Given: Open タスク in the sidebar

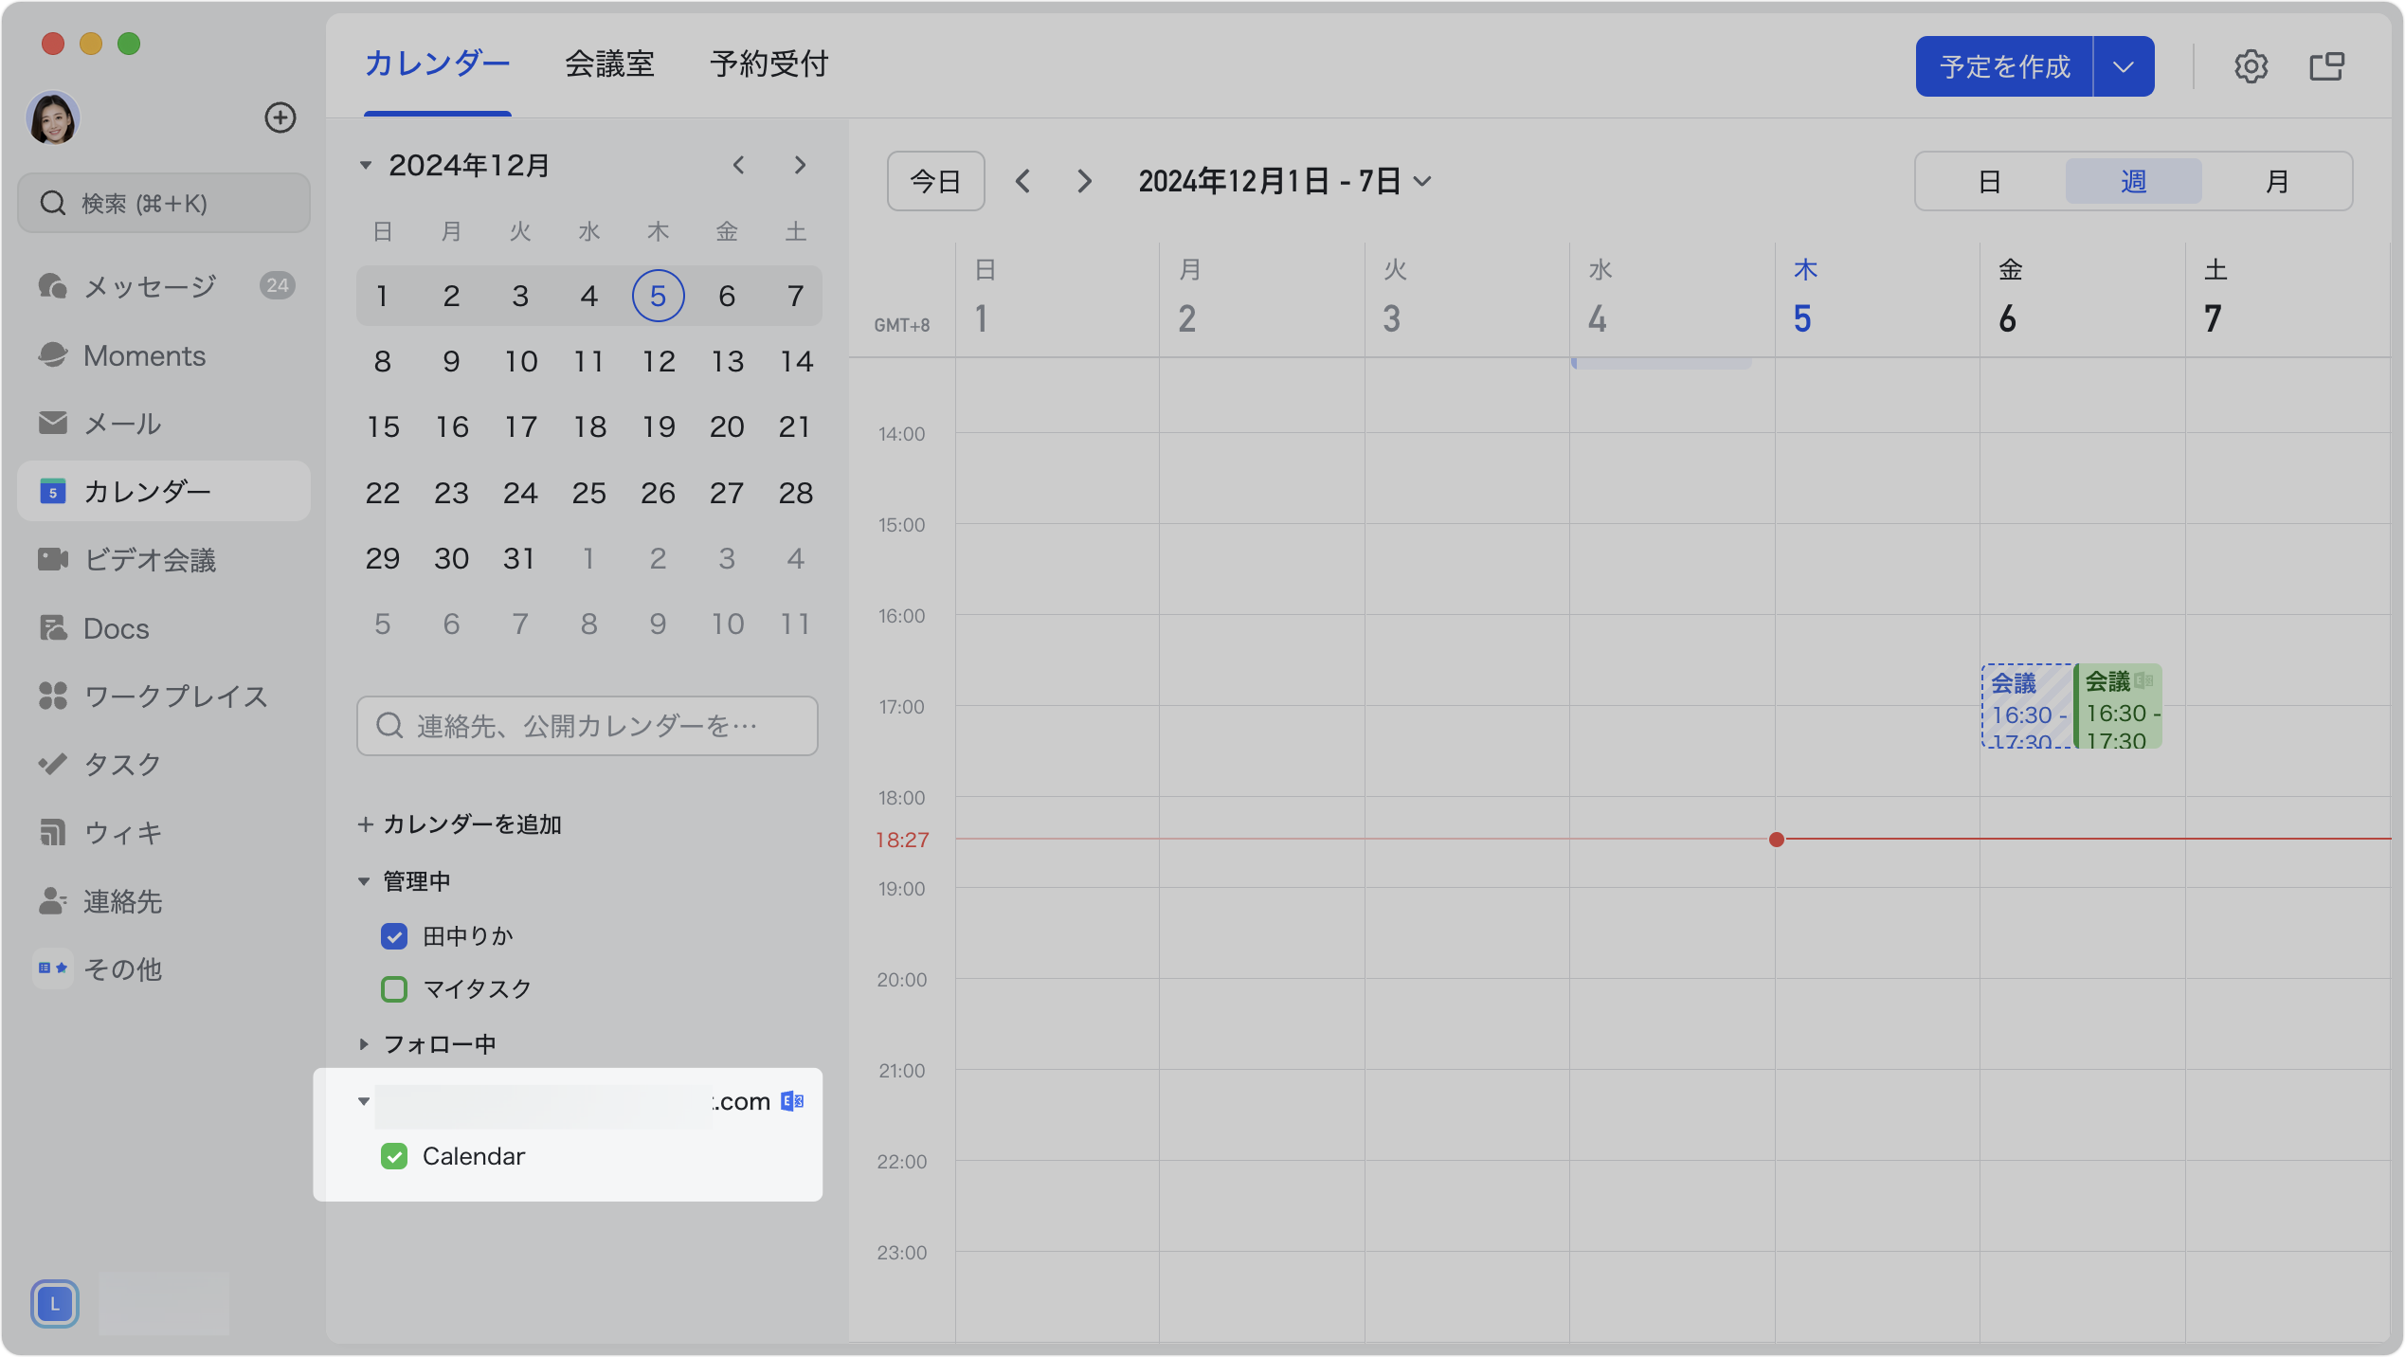Looking at the screenshot, I should coord(122,765).
